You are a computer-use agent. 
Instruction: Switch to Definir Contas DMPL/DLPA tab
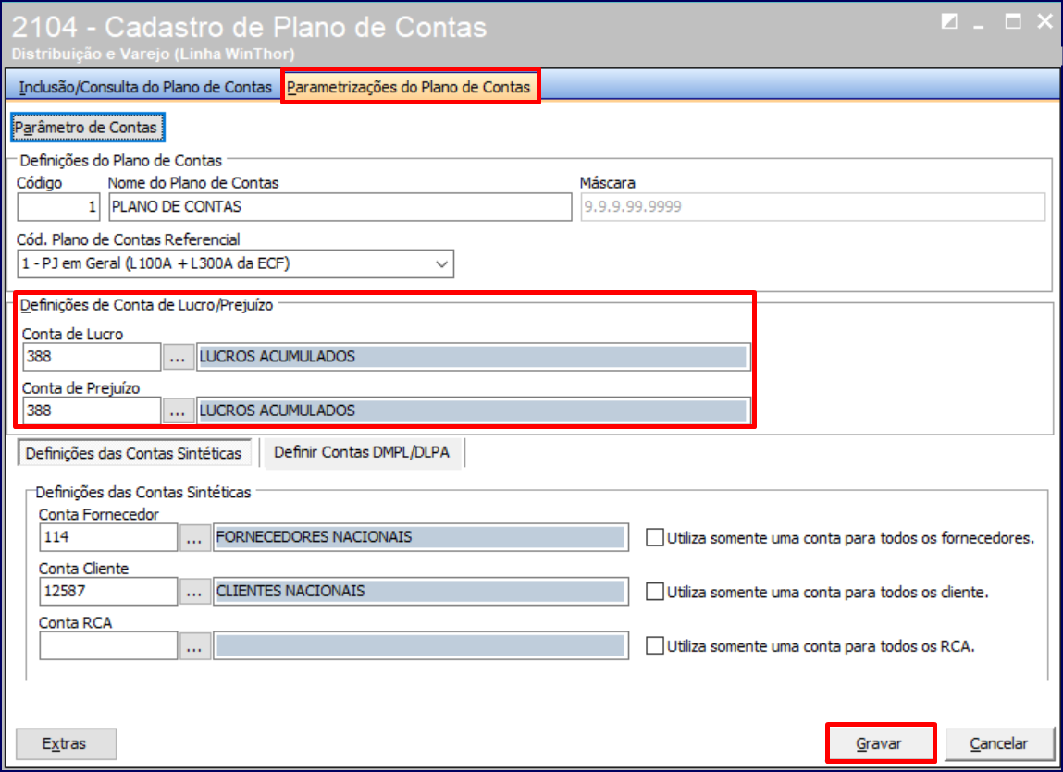362,452
